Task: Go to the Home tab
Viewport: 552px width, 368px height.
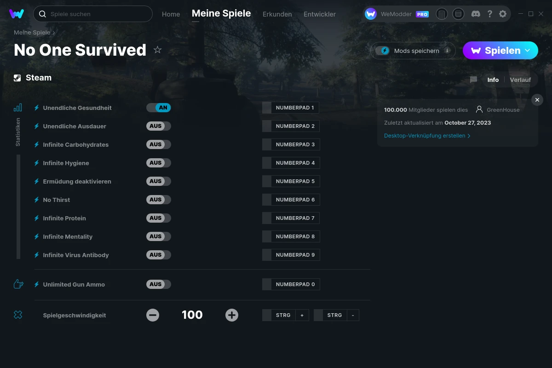Action: click(x=171, y=14)
